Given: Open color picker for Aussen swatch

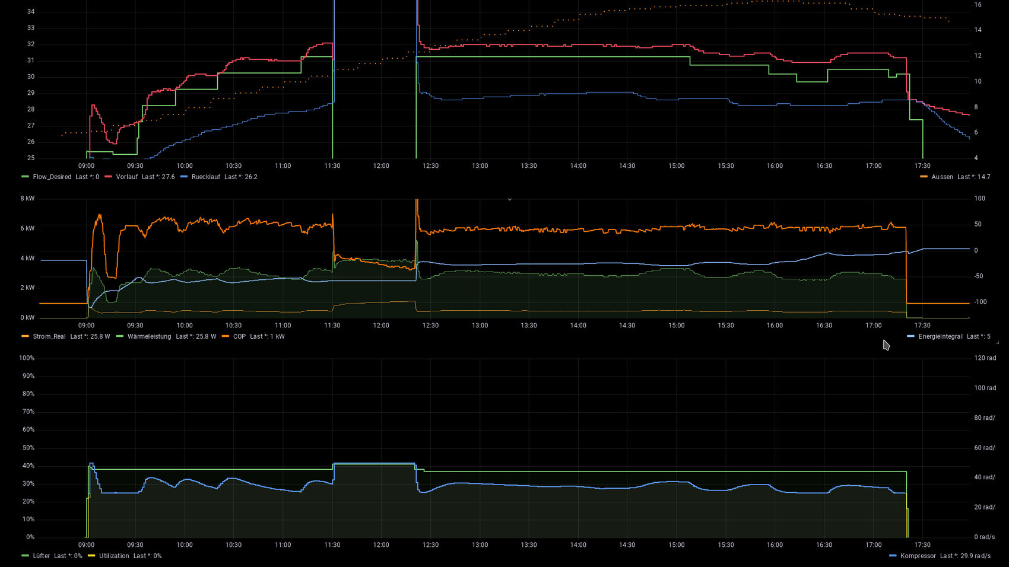Looking at the screenshot, I should [924, 177].
